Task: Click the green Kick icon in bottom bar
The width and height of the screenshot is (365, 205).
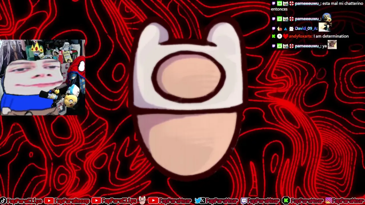Action: pyautogui.click(x=286, y=201)
